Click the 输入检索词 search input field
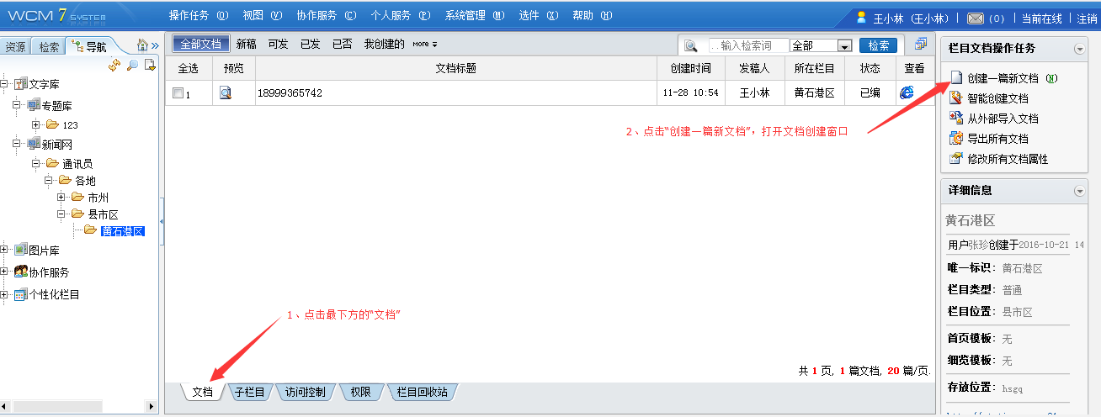This screenshot has height=417, width=1101. pos(748,45)
